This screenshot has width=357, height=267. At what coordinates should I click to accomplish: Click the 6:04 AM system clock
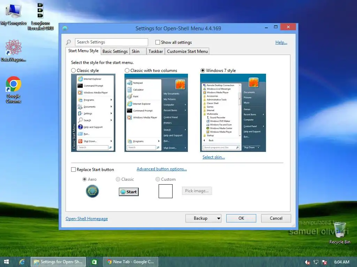342,262
